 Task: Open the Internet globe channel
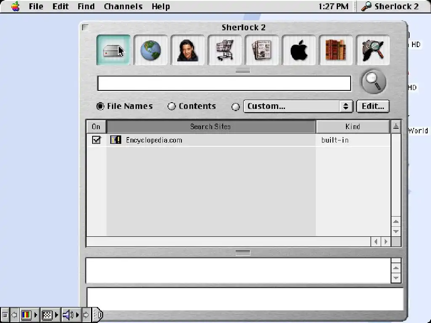[150, 50]
